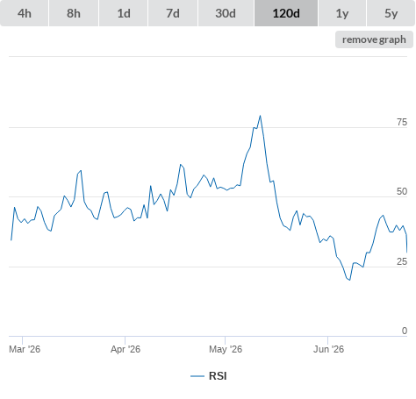
Task: Click the active 120d tab
Action: tap(286, 13)
